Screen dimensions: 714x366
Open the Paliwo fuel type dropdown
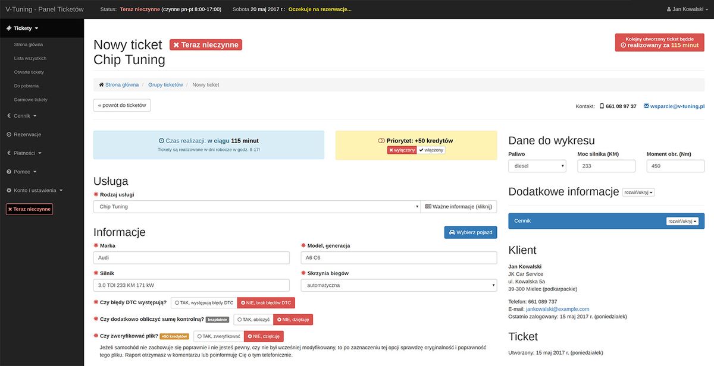pos(537,166)
